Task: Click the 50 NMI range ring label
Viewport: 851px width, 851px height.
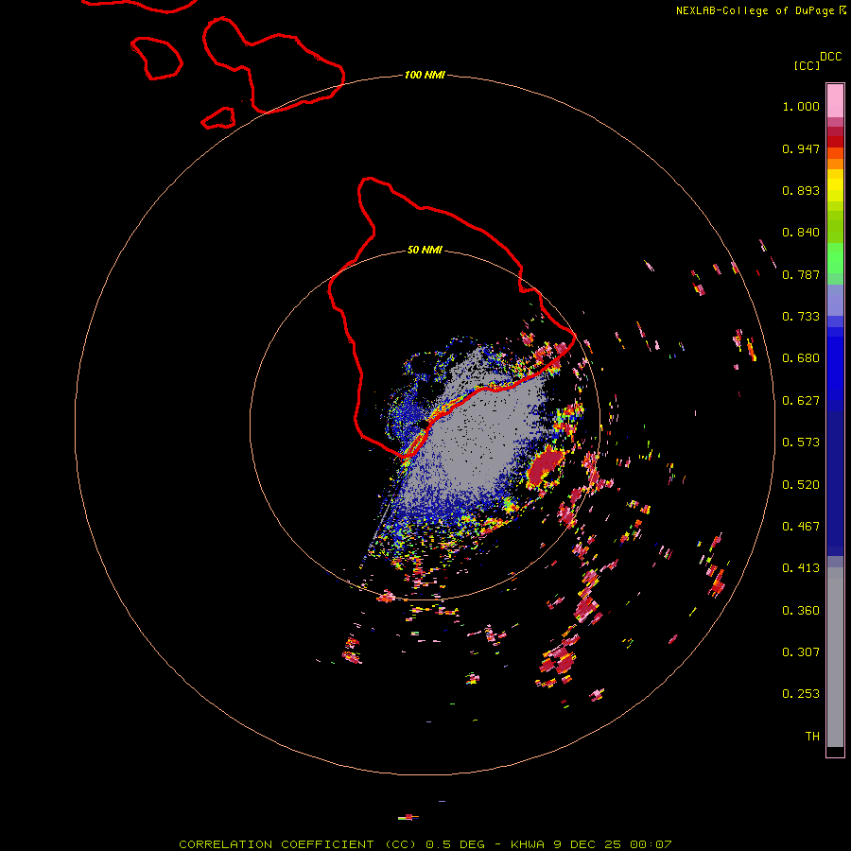Action: coord(425,250)
